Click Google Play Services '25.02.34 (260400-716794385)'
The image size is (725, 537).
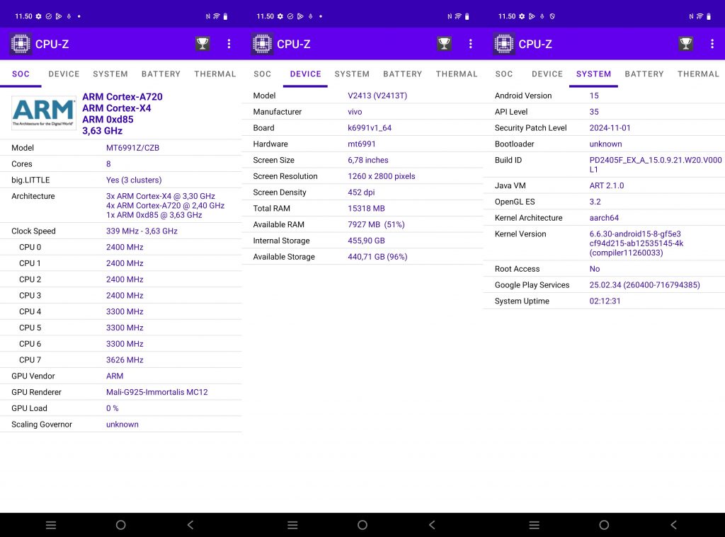click(x=644, y=285)
